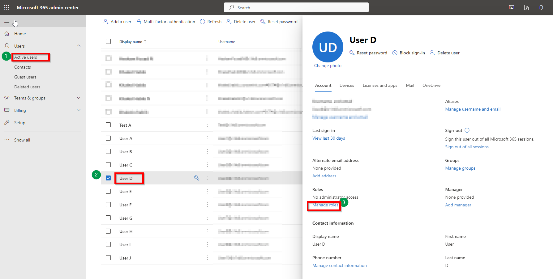This screenshot has width=553, height=279.
Task: Click Multi-factor authentication button
Action: (x=166, y=22)
